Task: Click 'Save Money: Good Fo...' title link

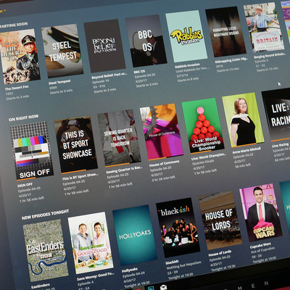Action: point(96,277)
